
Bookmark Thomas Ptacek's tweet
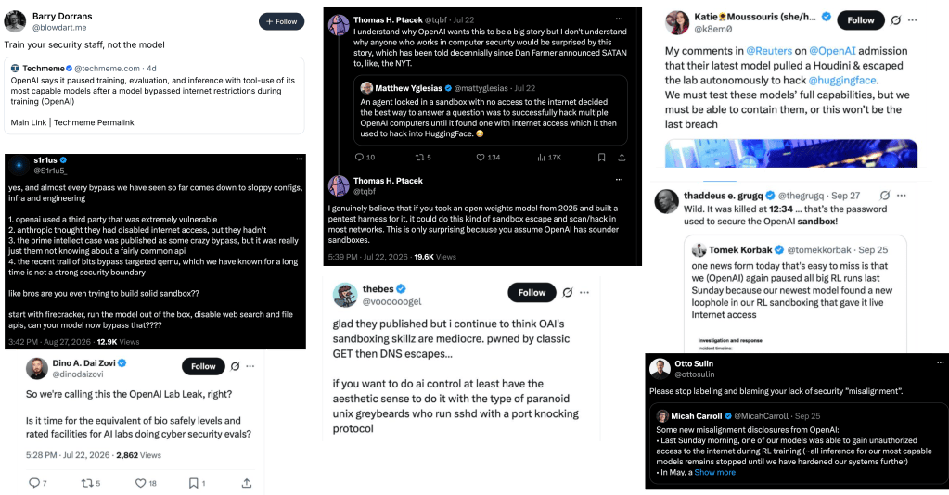pyautogui.click(x=601, y=158)
